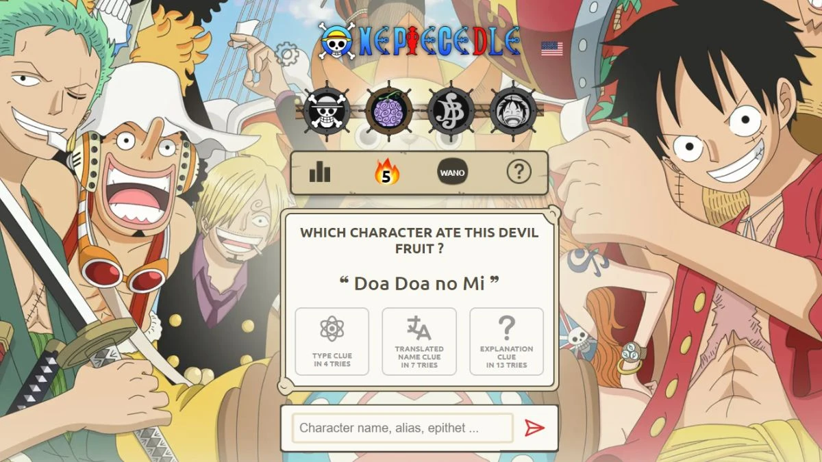Viewport: 822px width, 462px height.
Task: Focus the character name input field
Action: [x=403, y=428]
